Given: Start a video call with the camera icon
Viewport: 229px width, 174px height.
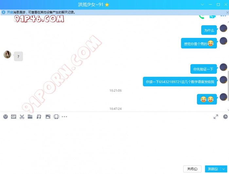Looking at the screenshot, I should pyautogui.click(x=213, y=16).
